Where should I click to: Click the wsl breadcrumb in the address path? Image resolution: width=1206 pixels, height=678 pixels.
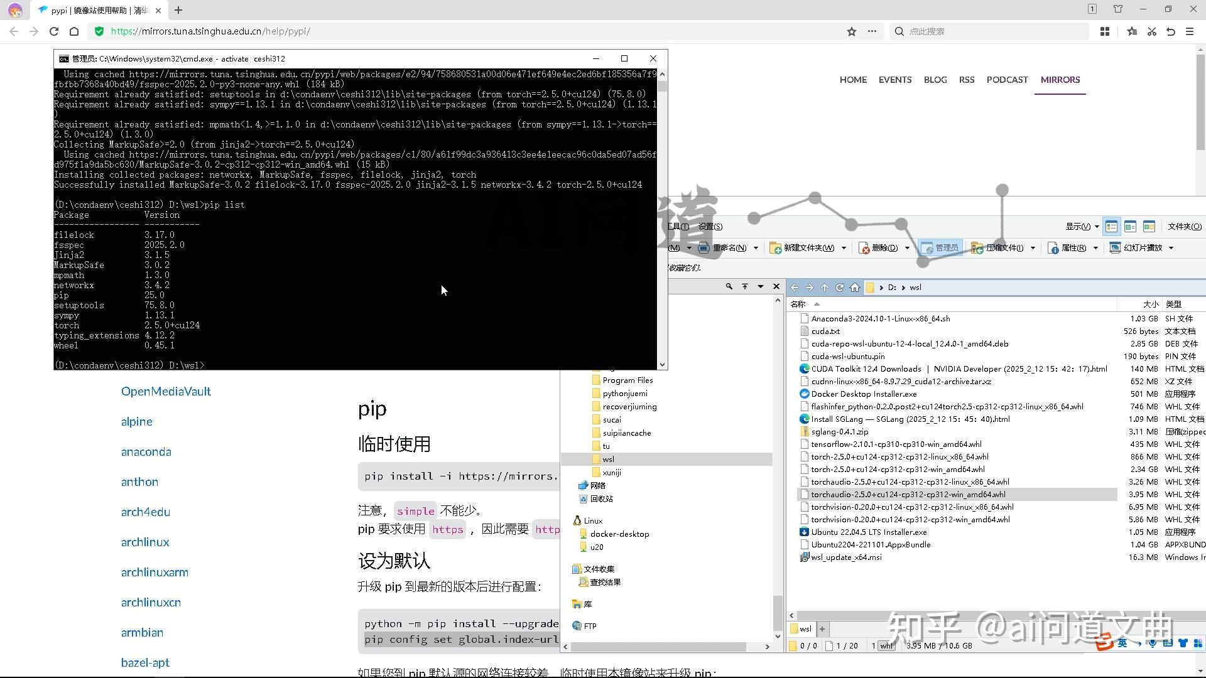915,287
